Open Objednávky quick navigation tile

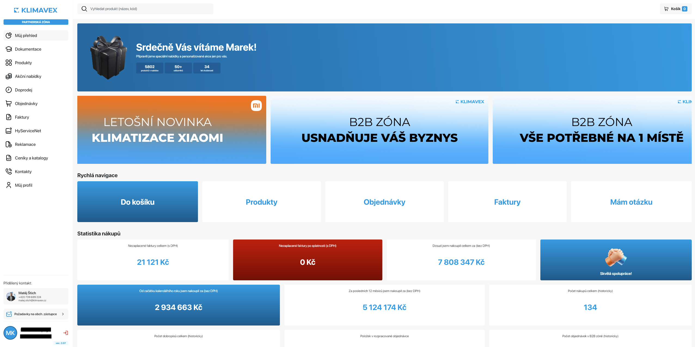click(x=384, y=202)
